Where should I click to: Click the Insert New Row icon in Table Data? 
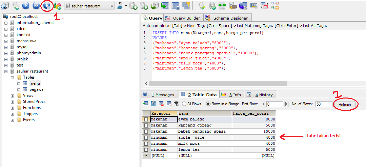tap(145, 104)
